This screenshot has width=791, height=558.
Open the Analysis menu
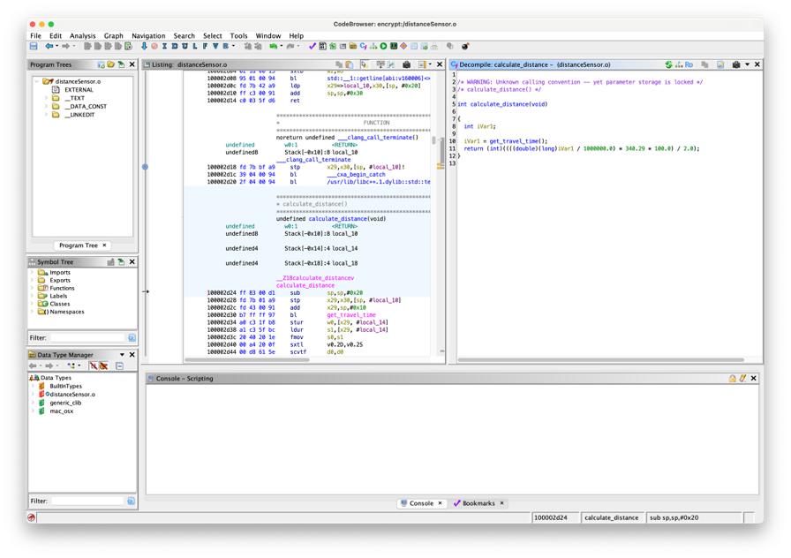[82, 36]
